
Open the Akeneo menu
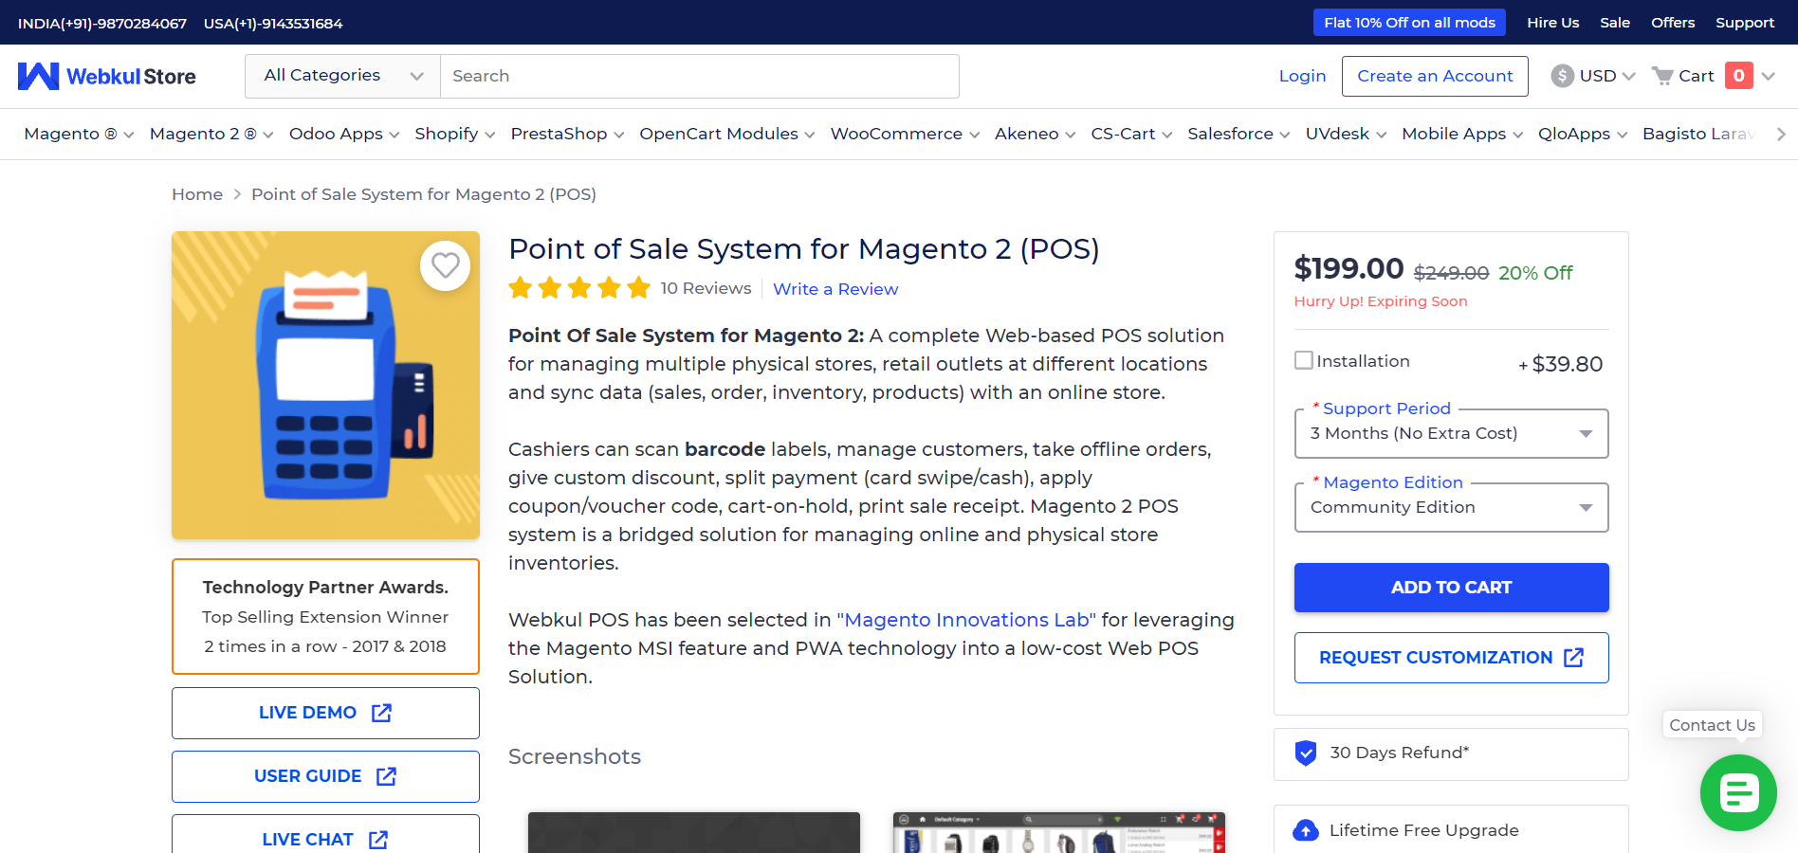(x=1035, y=134)
